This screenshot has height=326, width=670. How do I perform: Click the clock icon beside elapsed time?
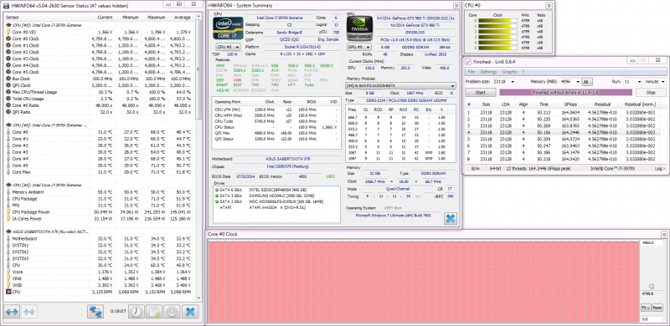coord(136,312)
